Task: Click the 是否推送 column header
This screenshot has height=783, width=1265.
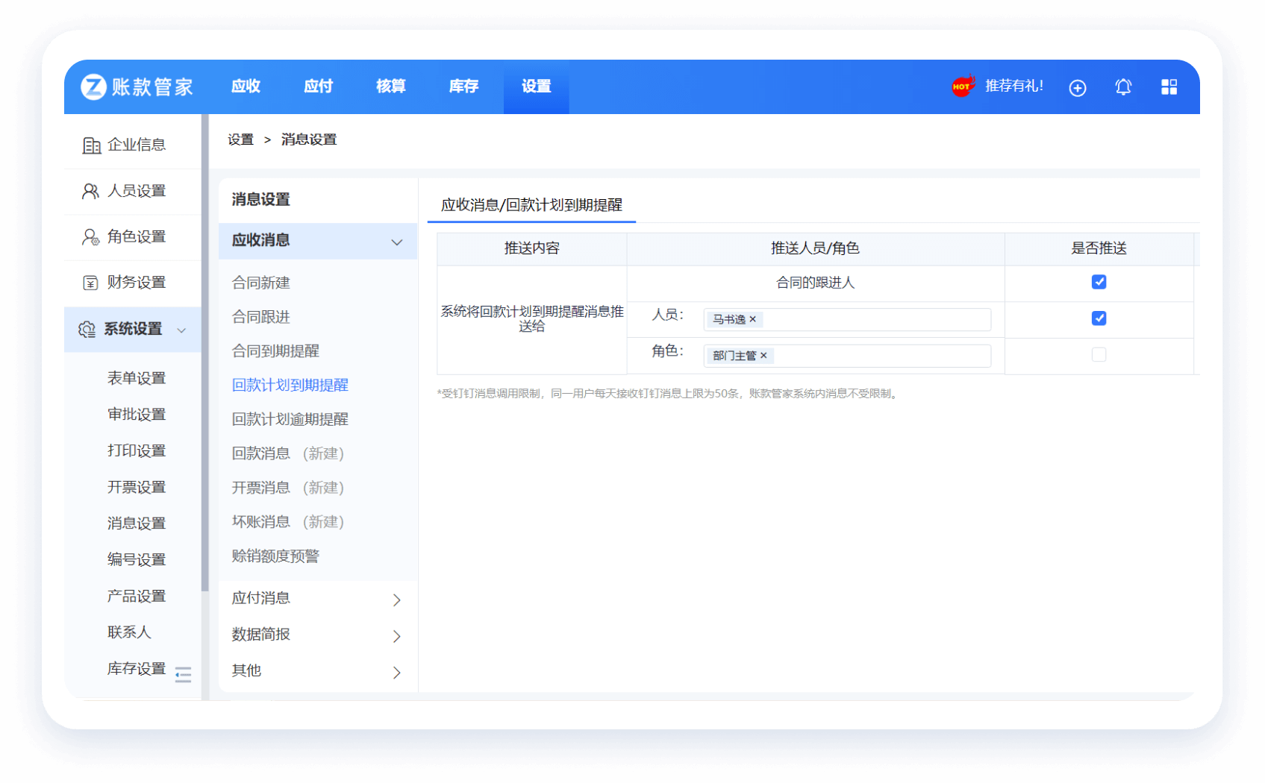Action: point(1099,248)
